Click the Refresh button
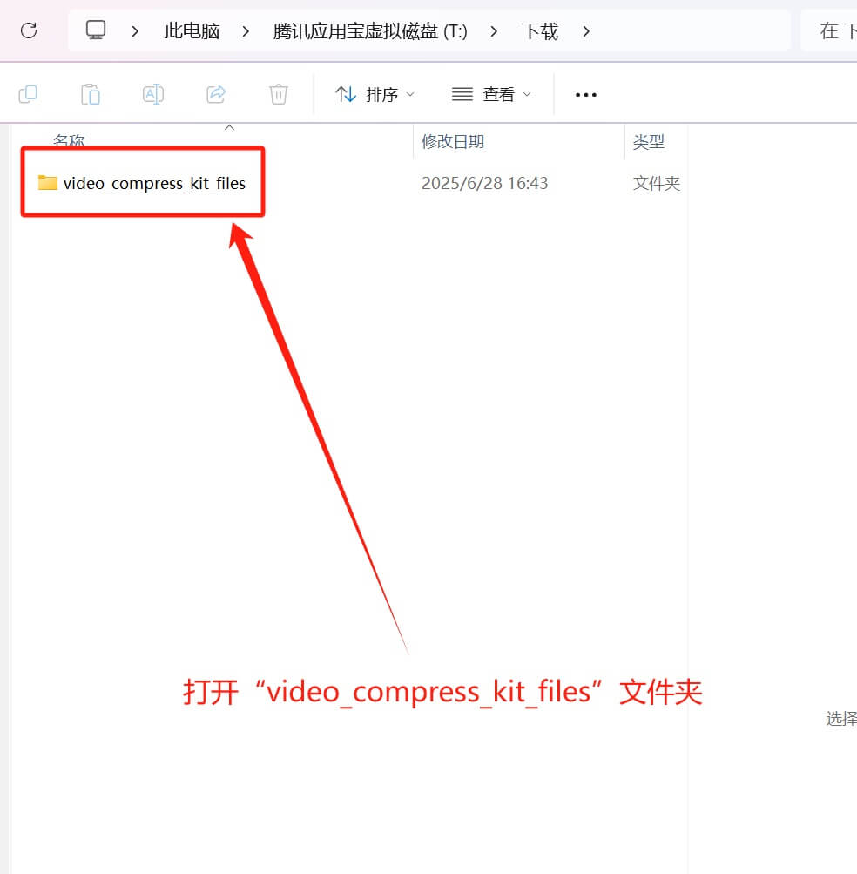 (29, 31)
